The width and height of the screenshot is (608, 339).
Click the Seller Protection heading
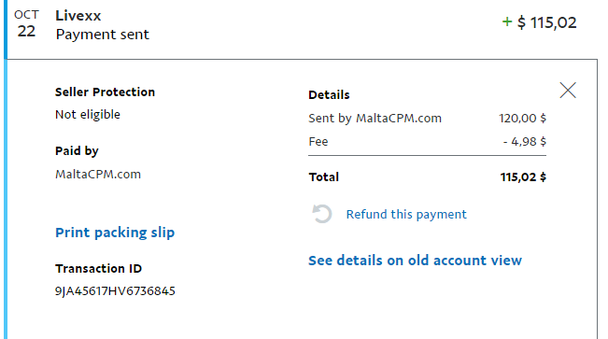[x=105, y=92]
